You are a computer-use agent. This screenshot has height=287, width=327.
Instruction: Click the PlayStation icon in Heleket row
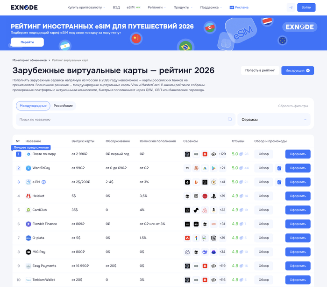[213, 196]
